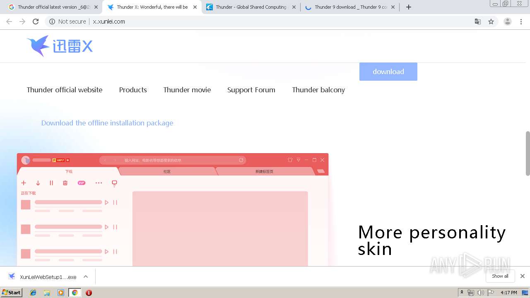This screenshot has height=298, width=530.
Task: Open the Chrome profile avatar
Action: point(507,22)
